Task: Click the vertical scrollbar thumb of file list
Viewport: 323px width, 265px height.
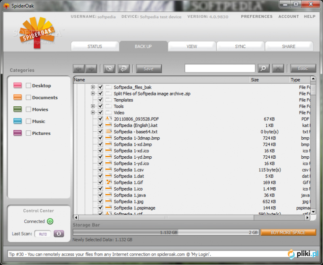Action: tap(313, 89)
